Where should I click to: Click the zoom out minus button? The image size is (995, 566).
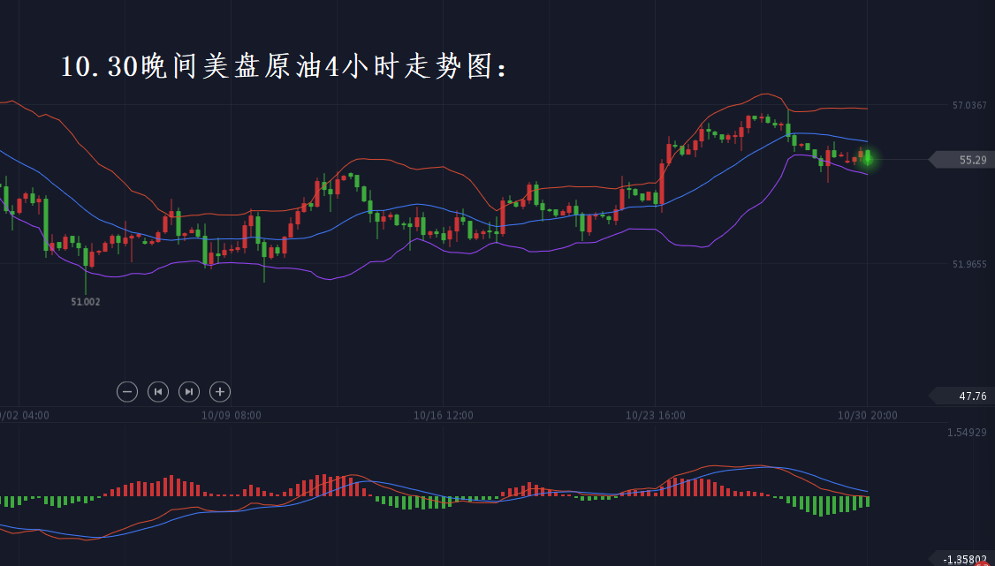coord(127,391)
